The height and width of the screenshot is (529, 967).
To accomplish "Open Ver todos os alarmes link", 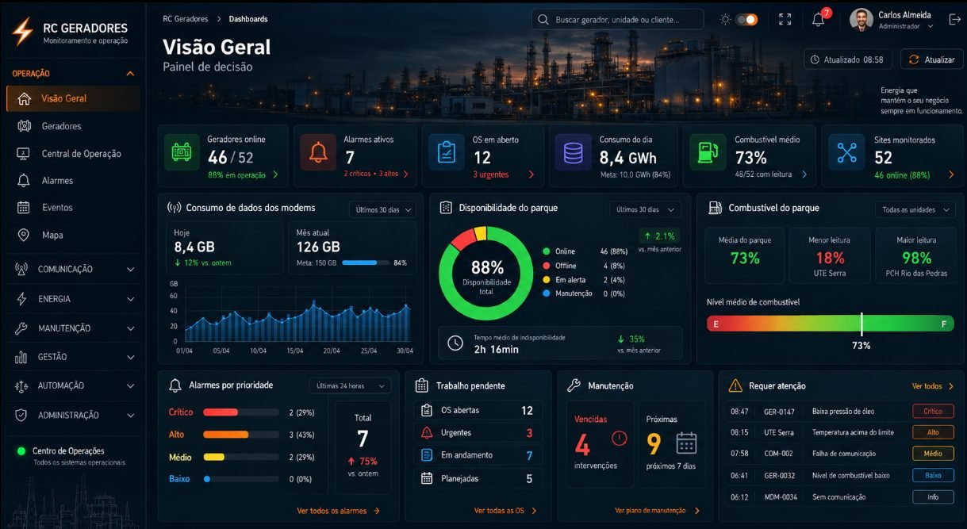I will point(338,511).
